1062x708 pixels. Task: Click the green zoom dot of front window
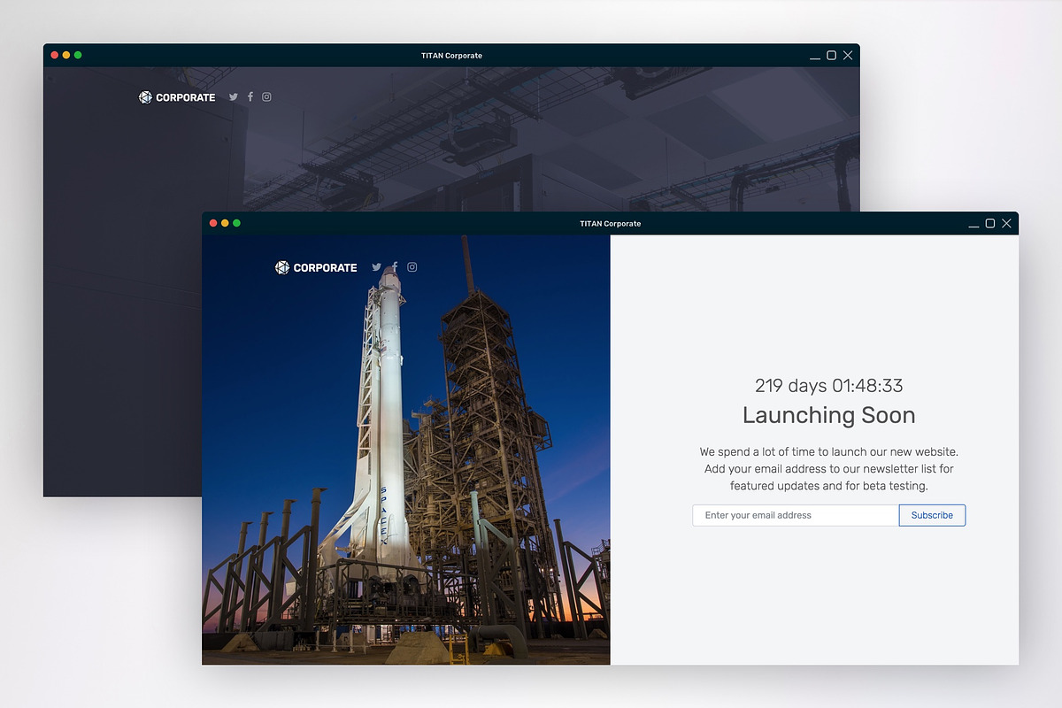point(236,223)
